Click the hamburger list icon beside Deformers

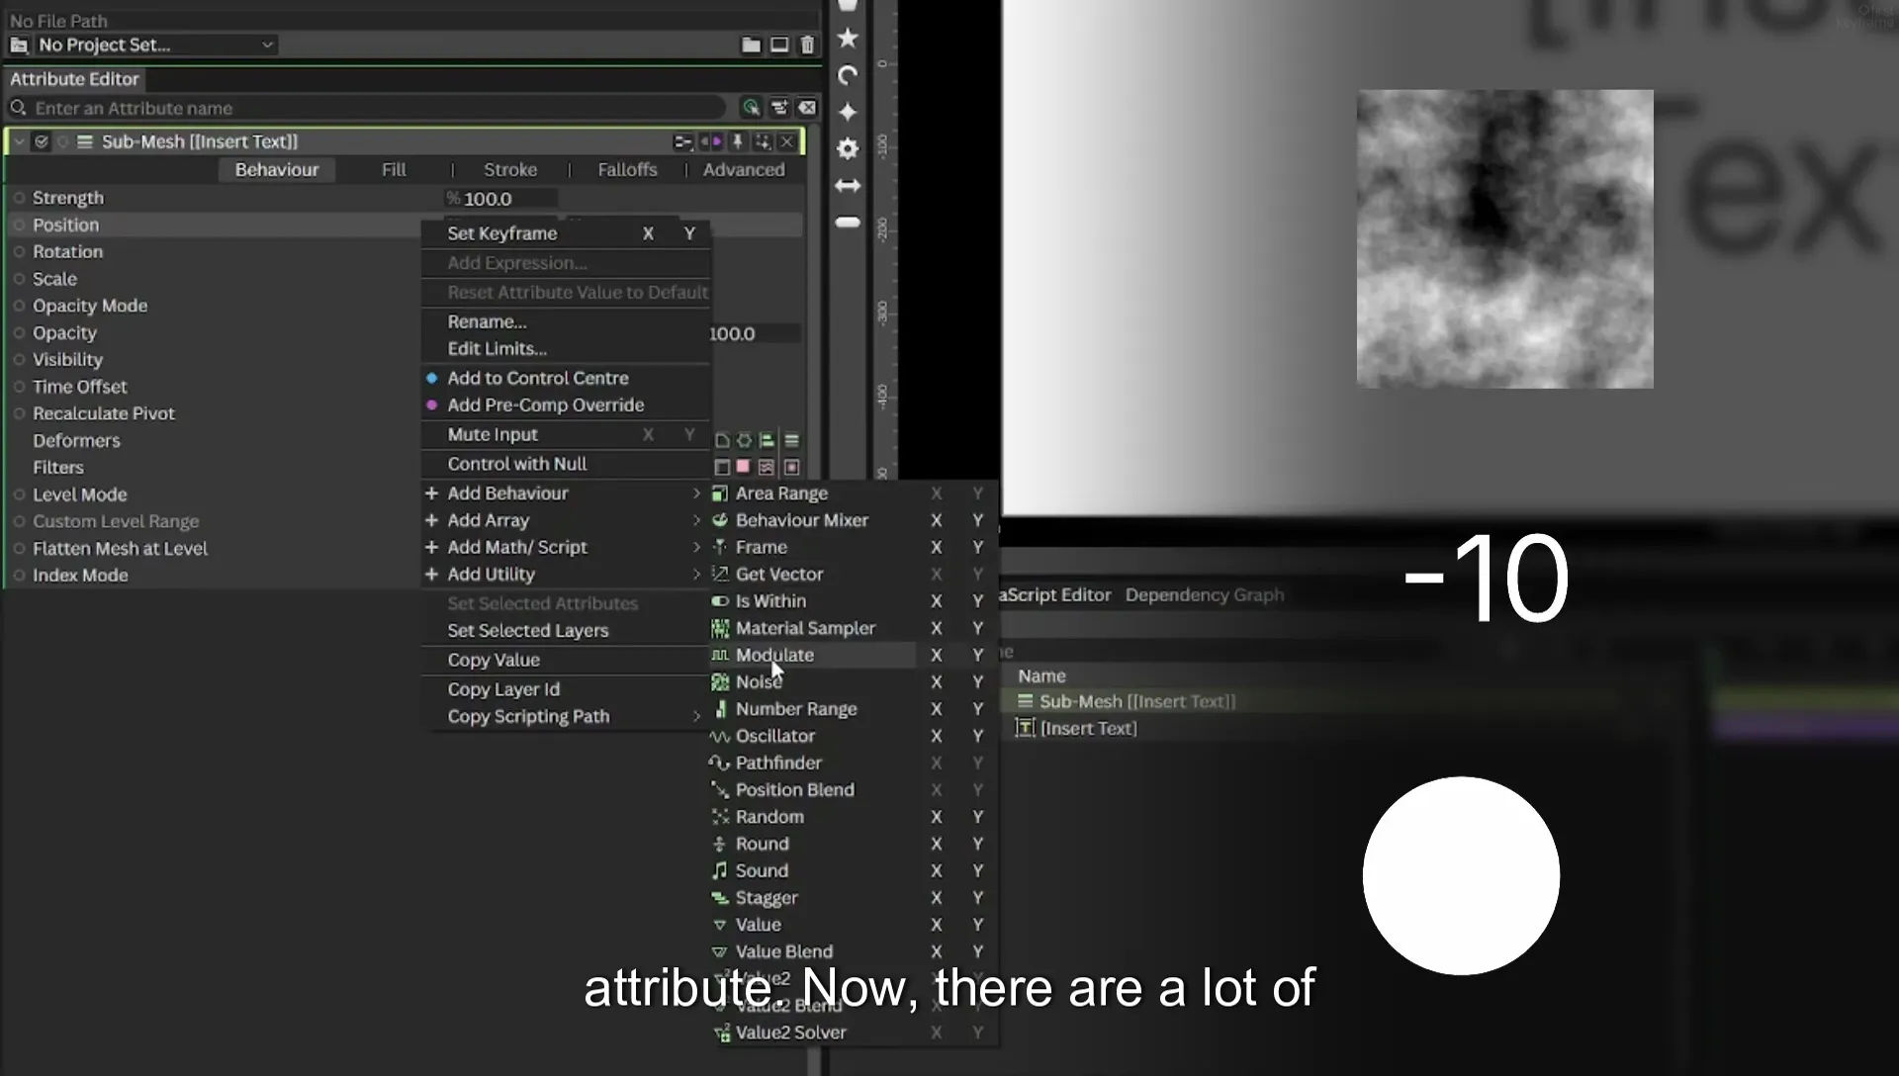pyautogui.click(x=791, y=440)
